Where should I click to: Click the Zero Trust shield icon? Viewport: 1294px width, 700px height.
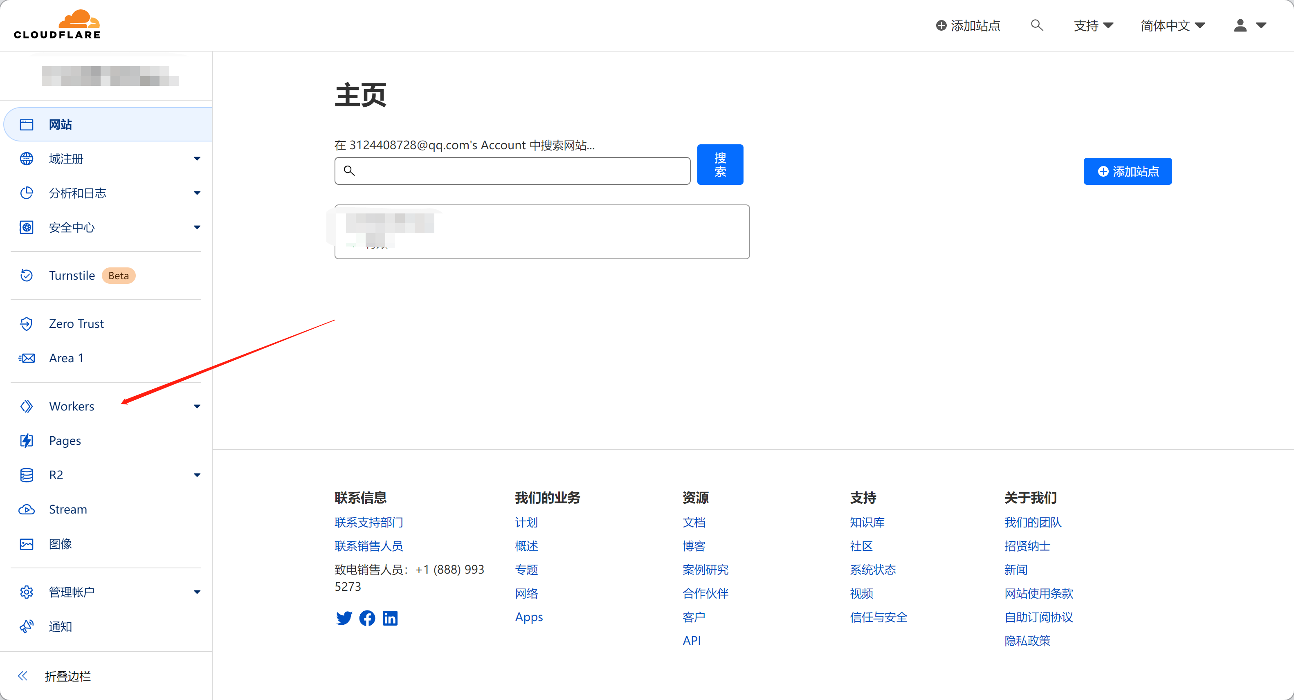pyautogui.click(x=27, y=324)
